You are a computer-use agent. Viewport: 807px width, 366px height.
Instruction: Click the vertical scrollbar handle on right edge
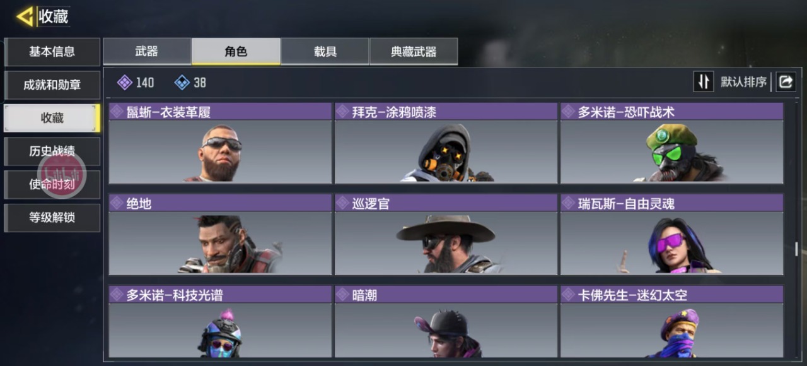pos(796,249)
